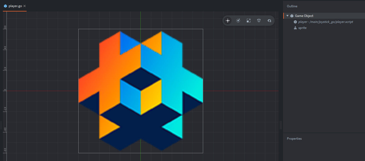The height and width of the screenshot is (161, 365).
Task: Select the sprite item in Outline
Action: point(302,28)
